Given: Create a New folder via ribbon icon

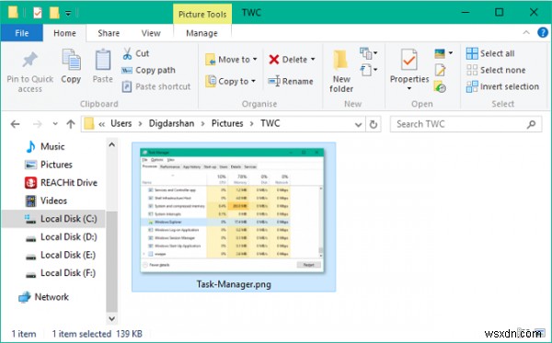Looking at the screenshot, I should click(340, 60).
